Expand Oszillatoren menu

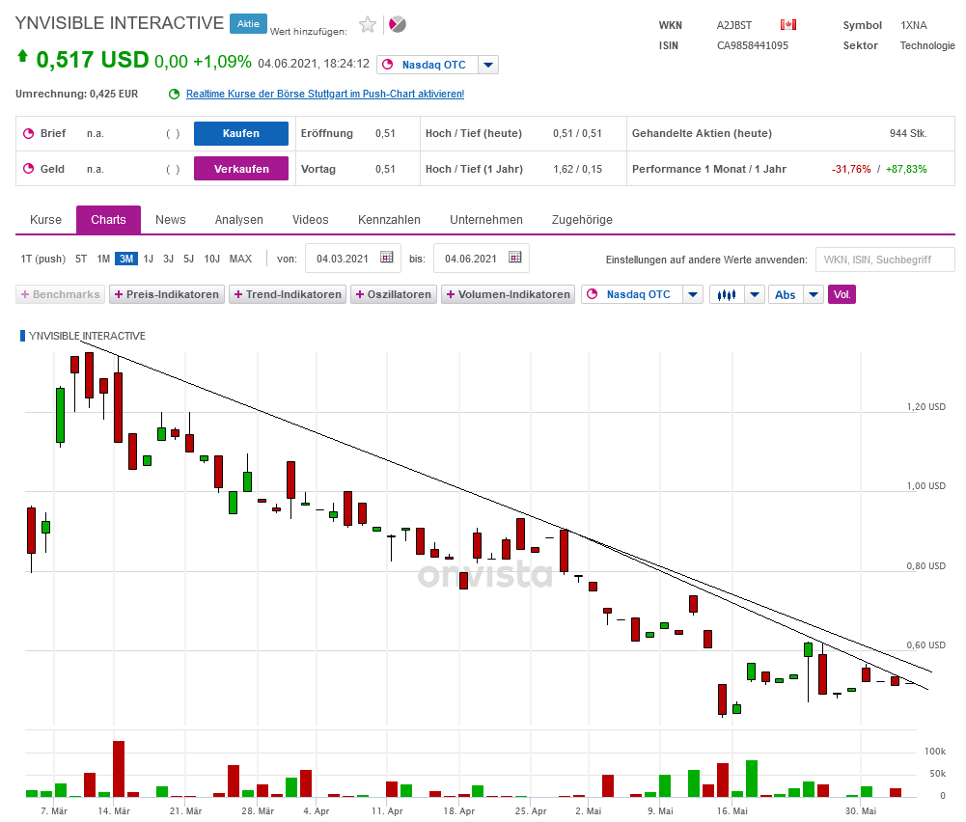(x=394, y=295)
